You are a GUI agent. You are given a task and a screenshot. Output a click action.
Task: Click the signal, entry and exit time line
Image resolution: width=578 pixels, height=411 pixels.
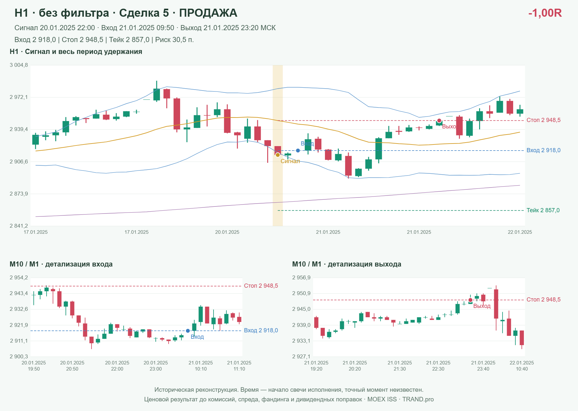145,28
